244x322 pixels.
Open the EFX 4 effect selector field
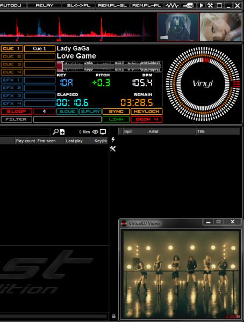[40, 104]
